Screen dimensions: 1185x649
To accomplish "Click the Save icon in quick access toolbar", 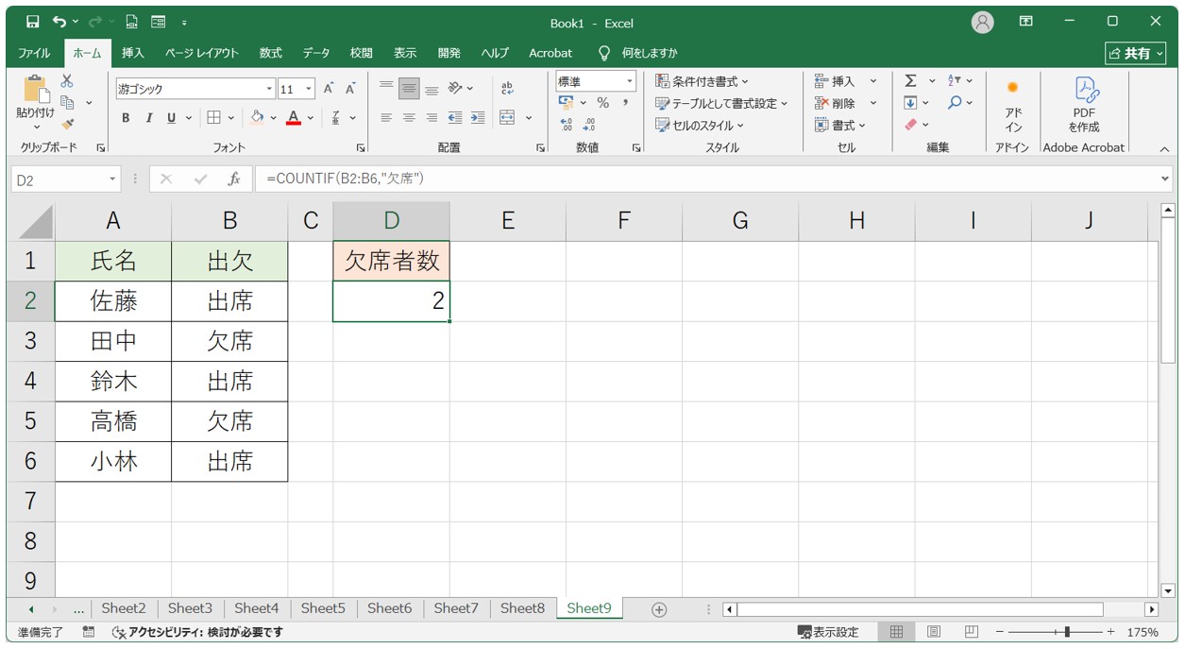I will pyautogui.click(x=33, y=22).
